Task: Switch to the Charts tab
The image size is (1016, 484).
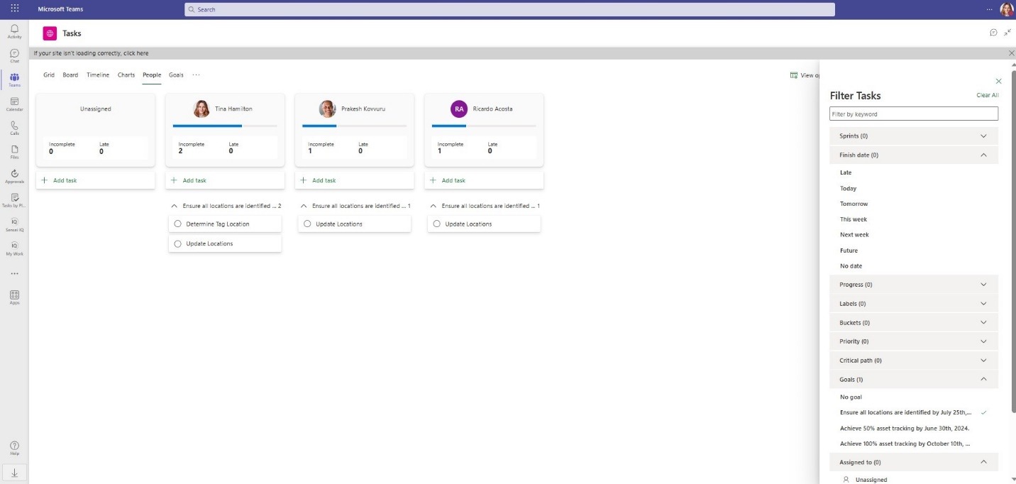Action: point(126,75)
